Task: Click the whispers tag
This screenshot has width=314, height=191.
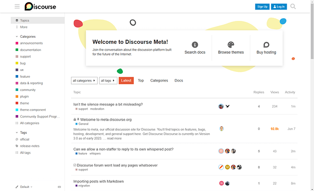Action: coord(95,154)
